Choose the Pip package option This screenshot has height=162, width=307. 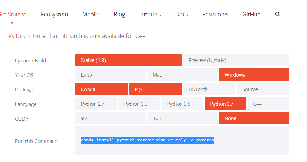point(155,89)
